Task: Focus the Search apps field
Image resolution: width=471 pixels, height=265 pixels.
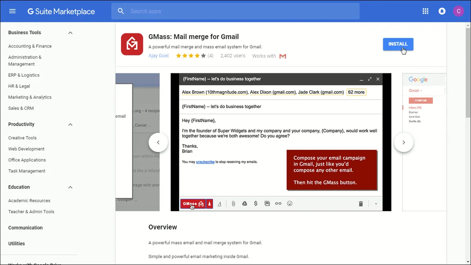Action: click(x=235, y=11)
